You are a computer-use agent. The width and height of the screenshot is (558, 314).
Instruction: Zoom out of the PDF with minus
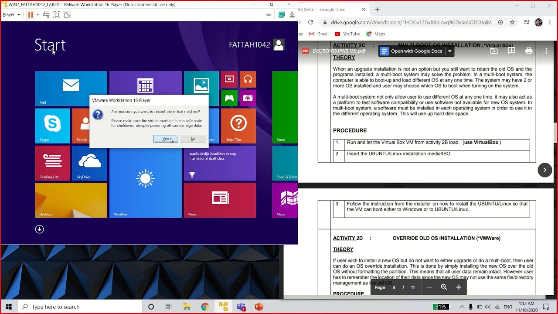click(x=429, y=287)
